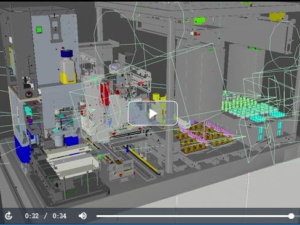Click the replay icon in control bar
Image resolution: width=300 pixels, height=225 pixels.
click(x=9, y=216)
